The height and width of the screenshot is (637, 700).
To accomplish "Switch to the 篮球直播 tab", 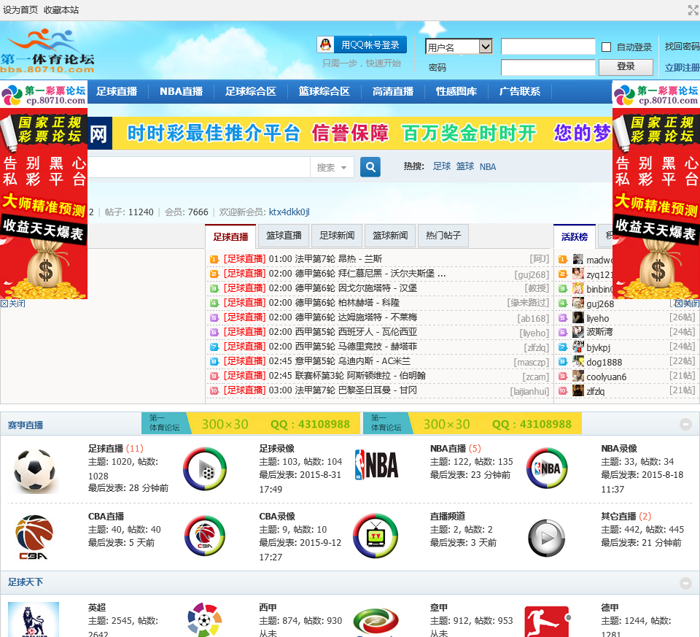I will point(284,236).
